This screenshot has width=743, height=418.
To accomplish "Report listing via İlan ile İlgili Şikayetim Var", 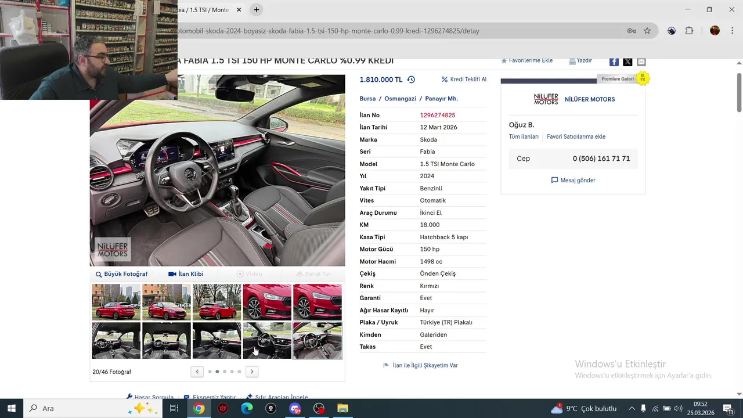I will 421,366.
